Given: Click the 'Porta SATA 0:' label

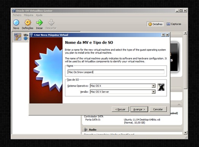Looking at the screenshot, I should click(93, 120).
